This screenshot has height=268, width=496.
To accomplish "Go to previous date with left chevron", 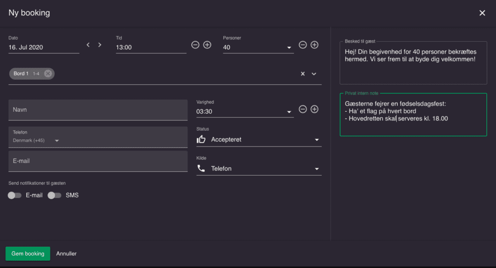I will tap(88, 45).
